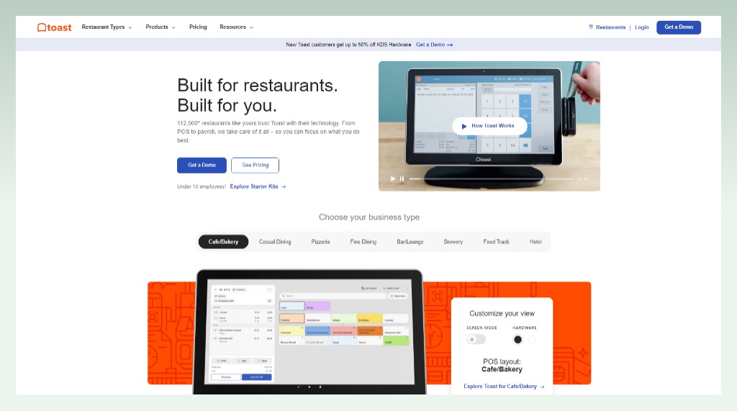Switch to the Brewery tab
The image size is (737, 411).
coord(453,242)
